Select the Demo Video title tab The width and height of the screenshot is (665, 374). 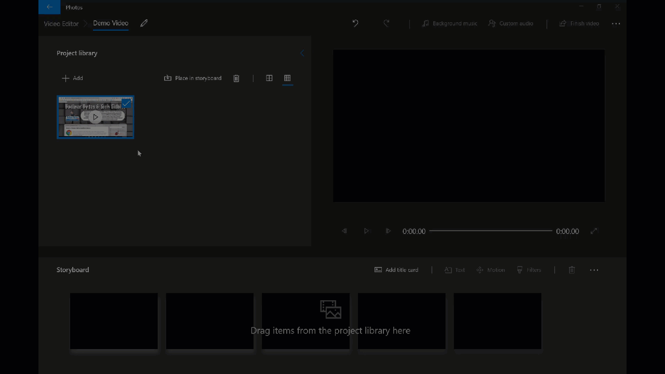[x=111, y=23]
